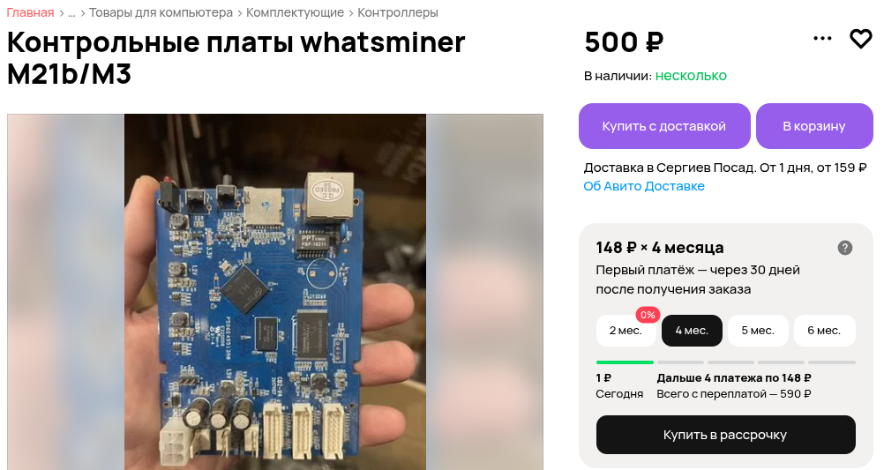The height and width of the screenshot is (470, 884).
Task: Go to Главная breadcrumb link
Action: 31,12
